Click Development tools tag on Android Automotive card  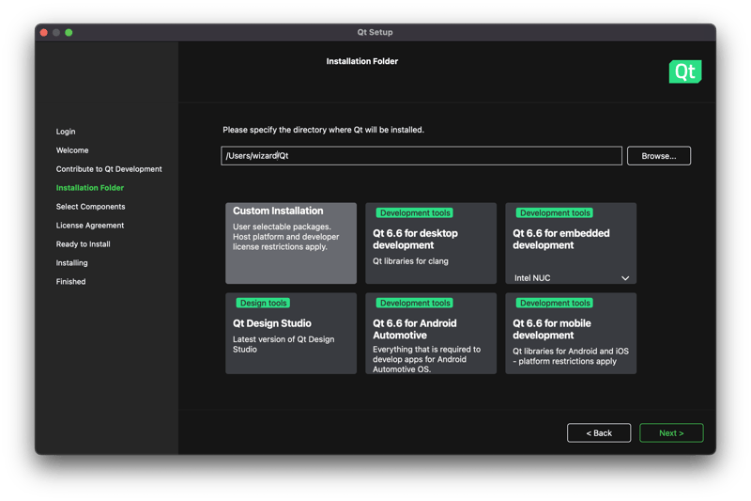click(415, 303)
